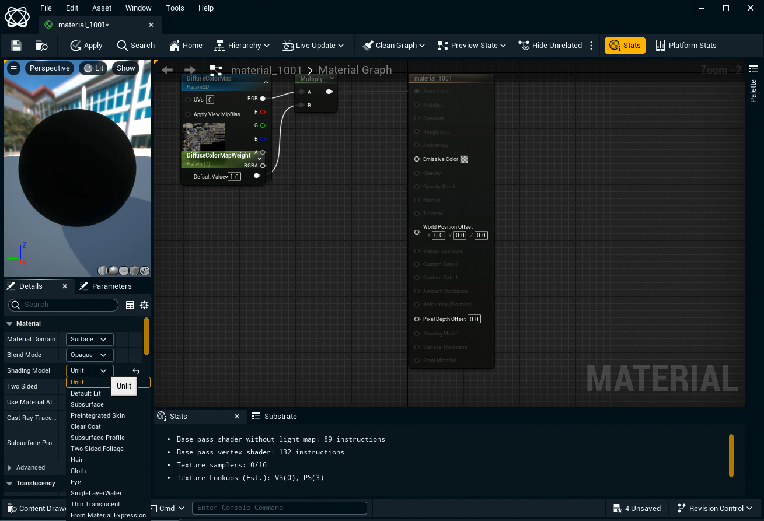Click the Clean Graph icon
Screen dimensions: 764x521
click(x=367, y=45)
